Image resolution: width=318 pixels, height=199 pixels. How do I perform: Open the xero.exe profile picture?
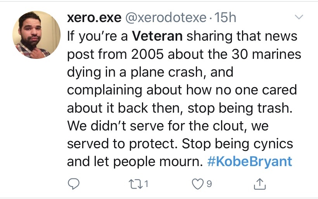pos(37,35)
